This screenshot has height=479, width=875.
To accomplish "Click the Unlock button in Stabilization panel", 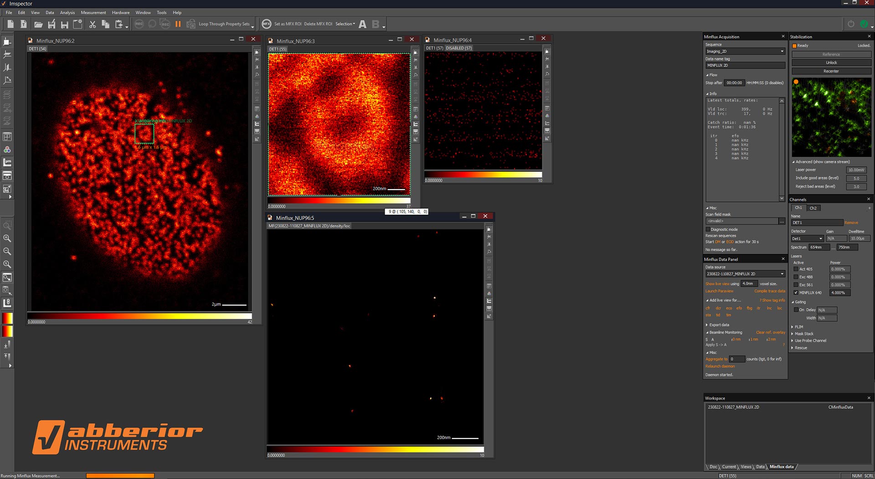I will (x=831, y=62).
